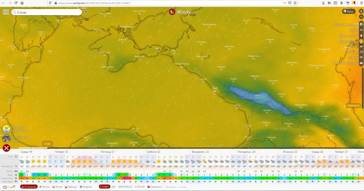Close the forecast panel with red X

pos(6,148)
